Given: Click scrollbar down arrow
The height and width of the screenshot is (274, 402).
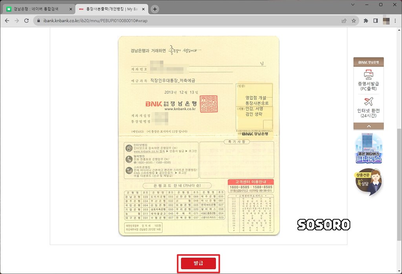Looking at the screenshot, I should point(399,271).
